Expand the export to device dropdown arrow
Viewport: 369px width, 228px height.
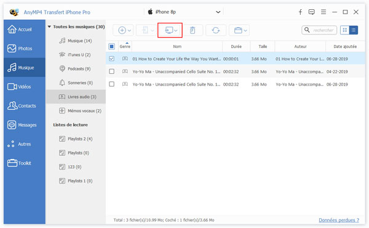[153, 30]
